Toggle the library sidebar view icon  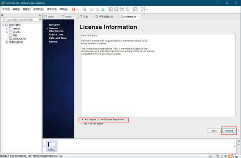point(110,10)
